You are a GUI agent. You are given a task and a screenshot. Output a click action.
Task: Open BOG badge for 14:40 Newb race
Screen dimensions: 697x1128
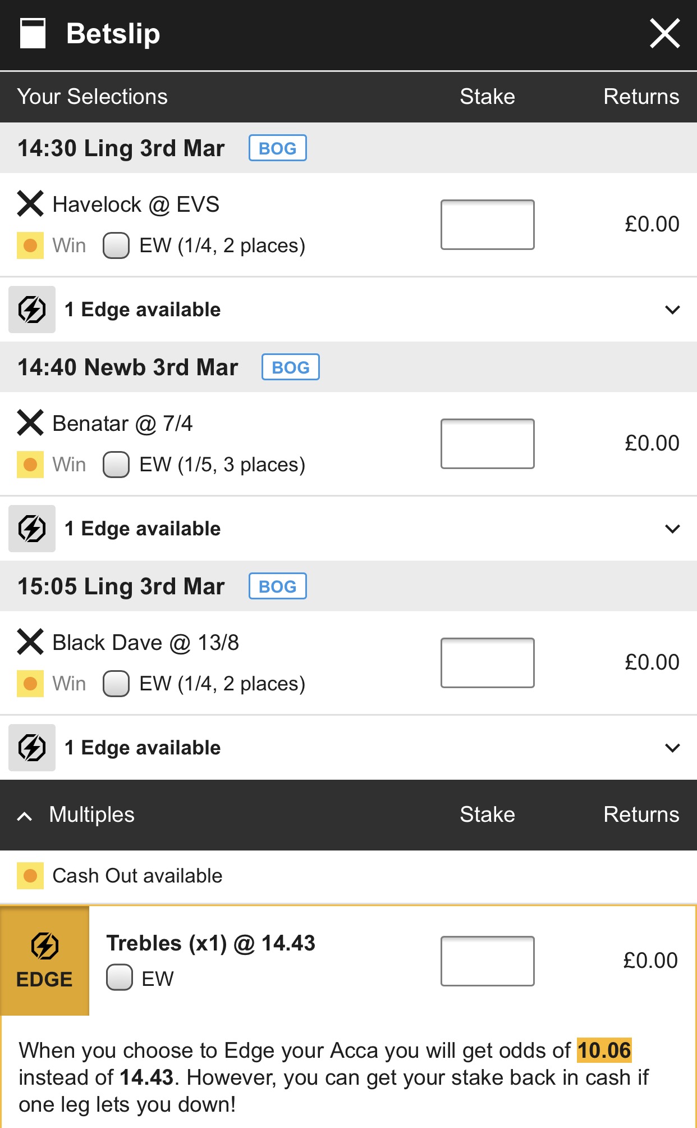pos(291,367)
